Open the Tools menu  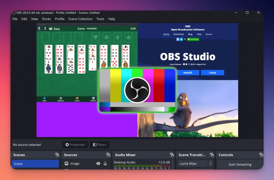[100, 19]
